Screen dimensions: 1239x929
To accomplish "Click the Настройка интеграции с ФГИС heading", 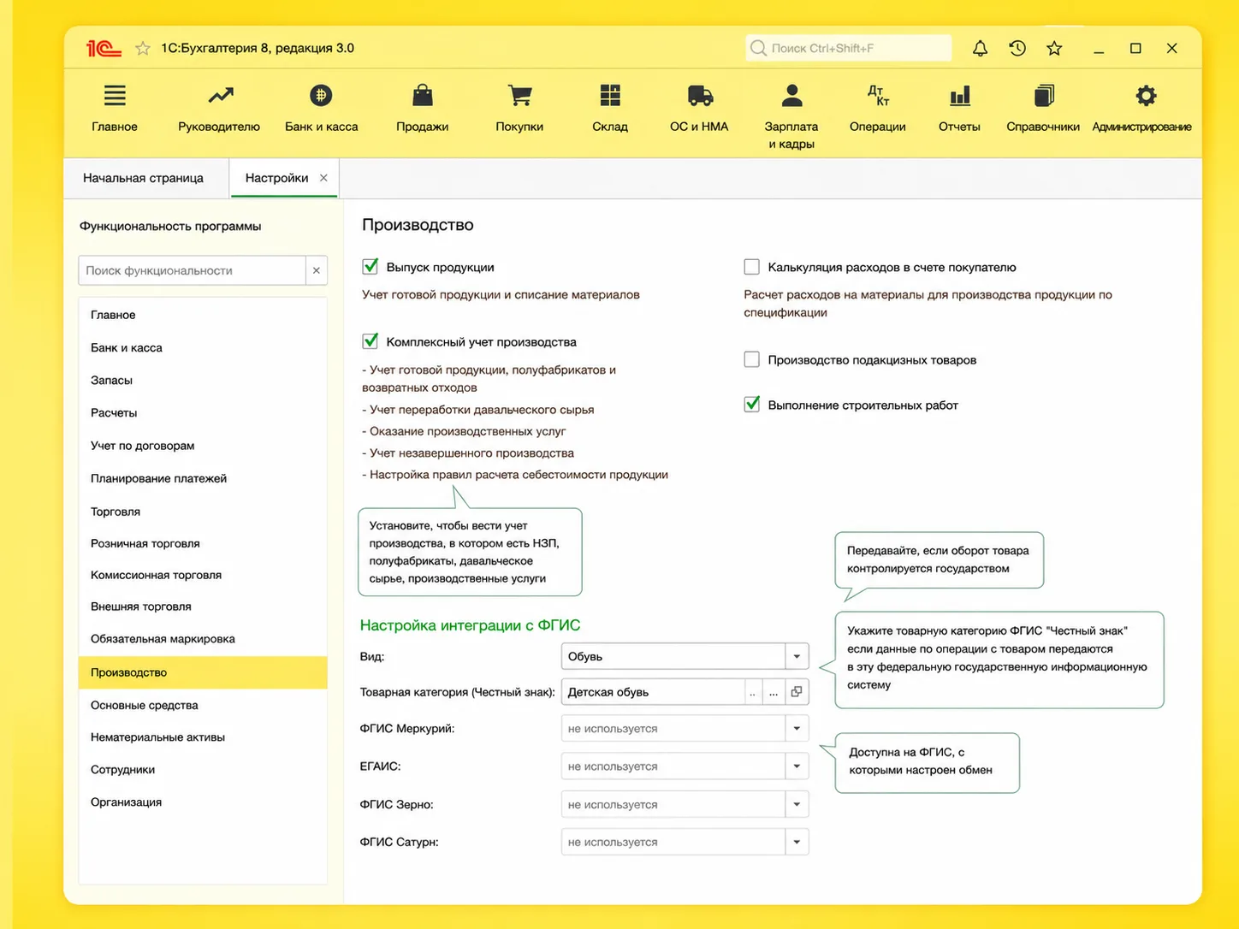I will 470,625.
